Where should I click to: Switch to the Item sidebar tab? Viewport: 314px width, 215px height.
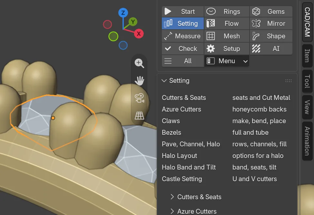click(307, 56)
